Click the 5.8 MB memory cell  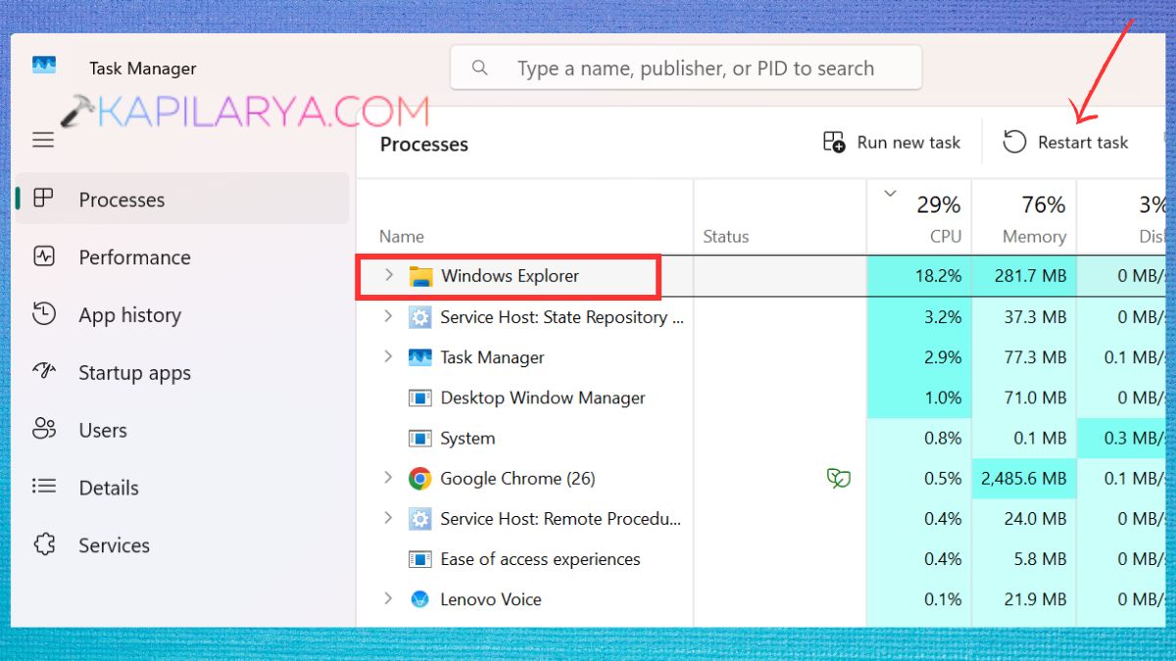(x=1024, y=559)
